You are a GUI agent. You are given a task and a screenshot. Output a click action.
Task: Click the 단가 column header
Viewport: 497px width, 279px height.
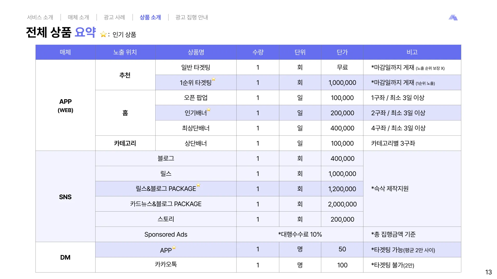(x=342, y=52)
